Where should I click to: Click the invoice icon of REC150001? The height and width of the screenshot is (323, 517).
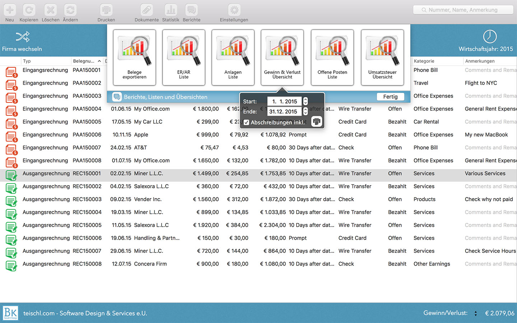pos(11,175)
